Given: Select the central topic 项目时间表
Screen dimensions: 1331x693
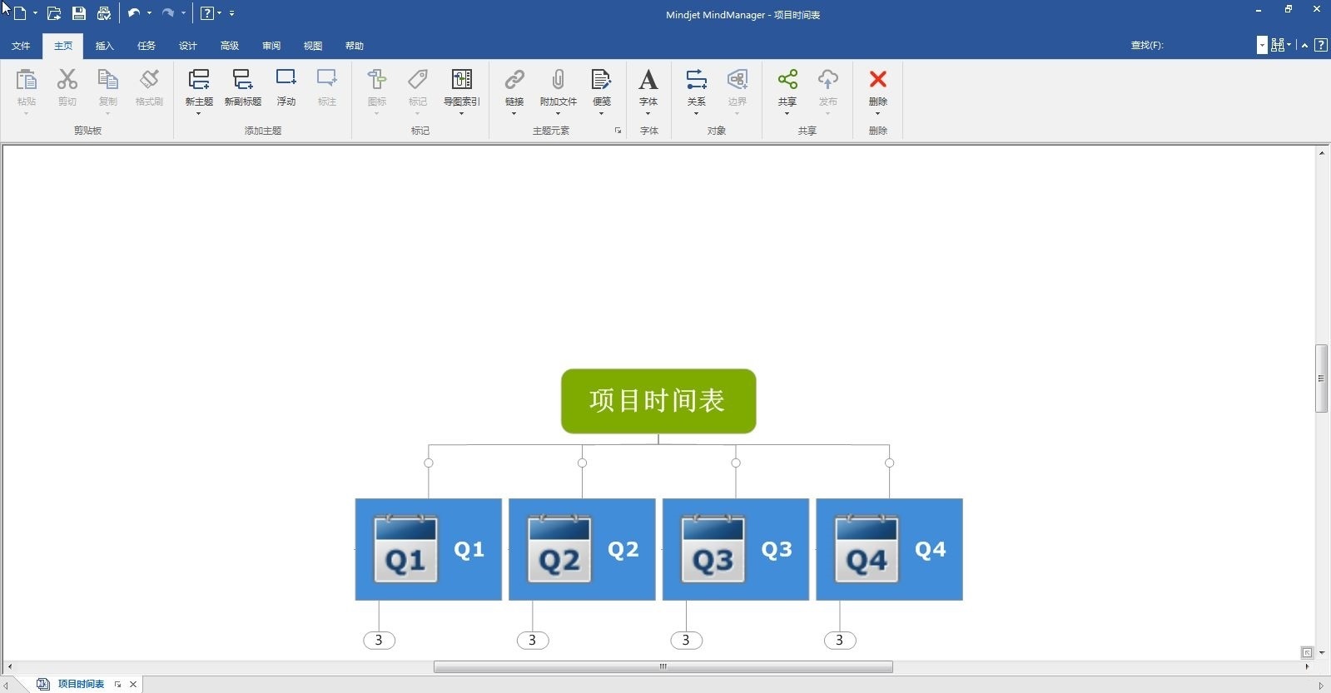Looking at the screenshot, I should click(658, 401).
